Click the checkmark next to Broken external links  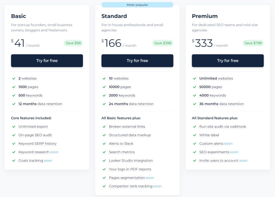(x=104, y=126)
